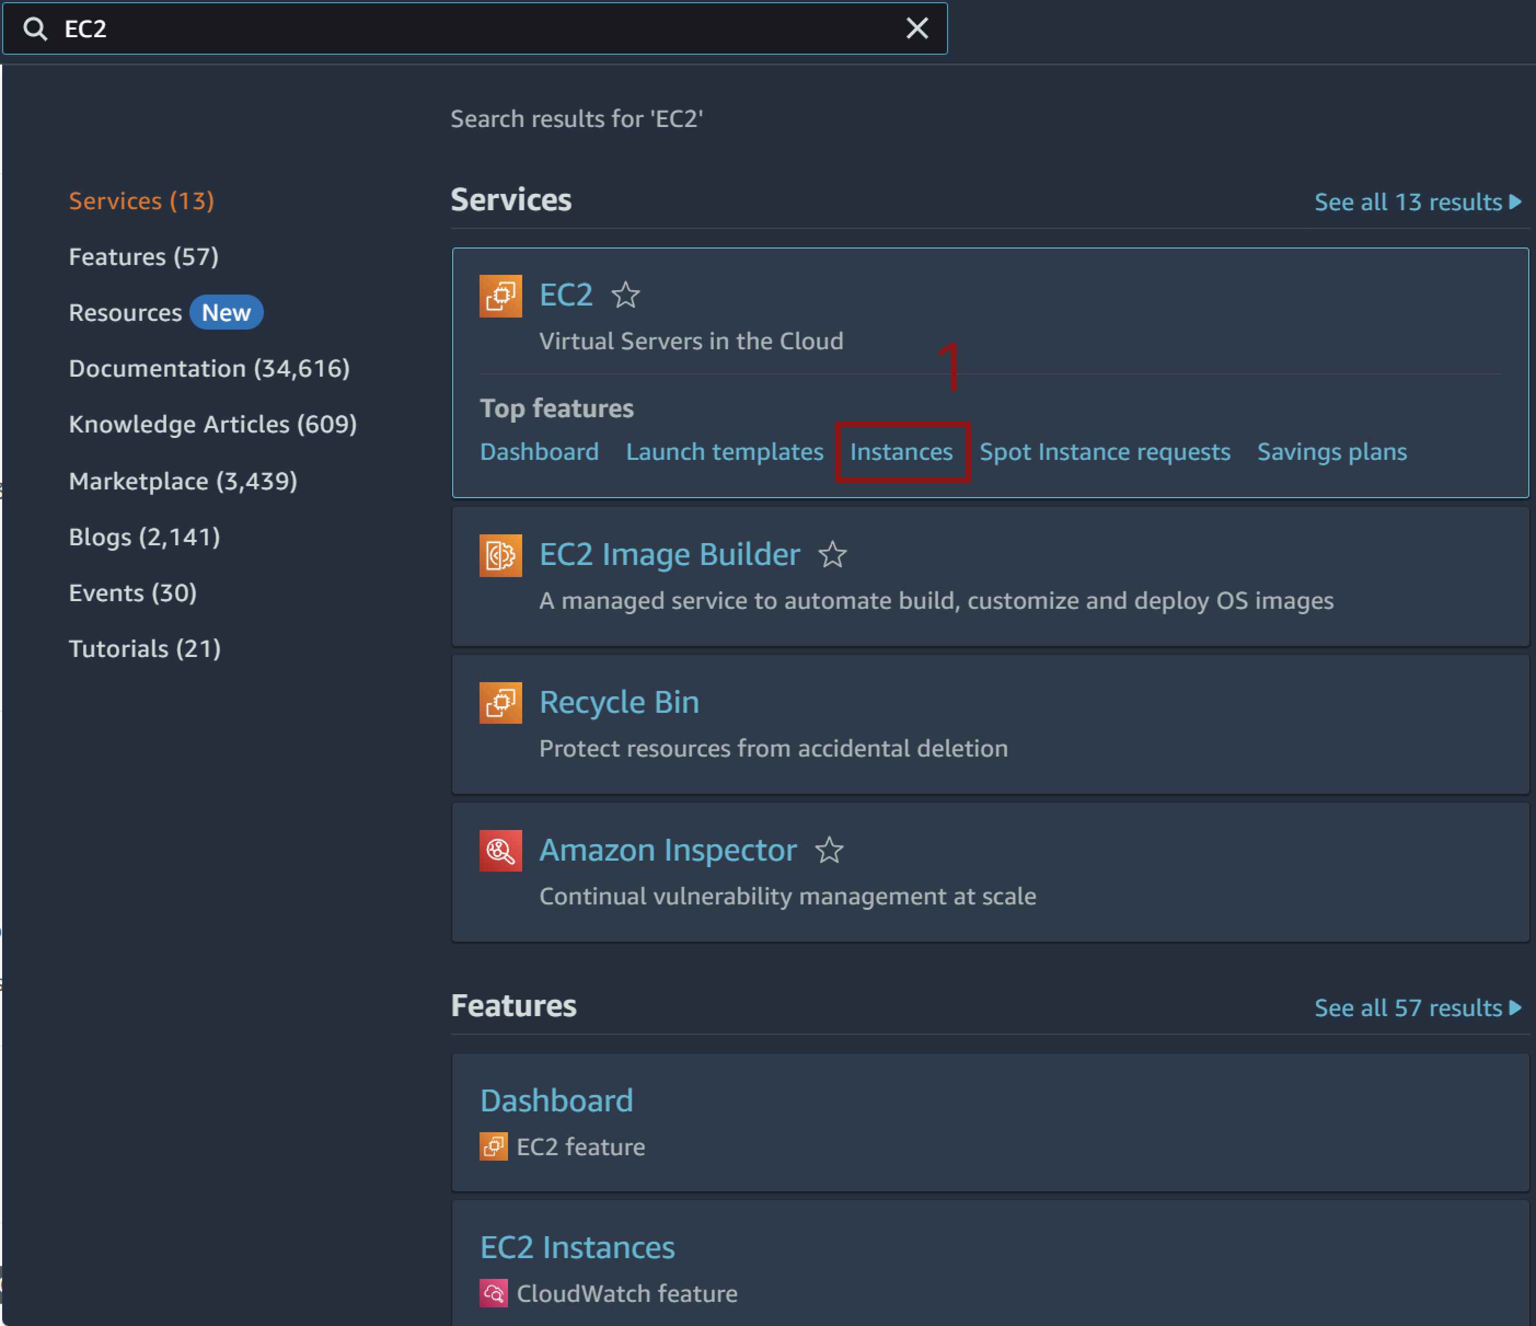Click EC2 feature icon under Dashboard

(x=494, y=1146)
